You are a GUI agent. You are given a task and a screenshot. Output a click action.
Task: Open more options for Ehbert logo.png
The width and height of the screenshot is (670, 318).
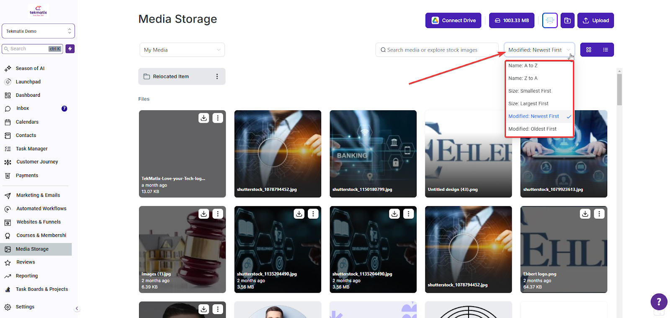[x=599, y=214]
